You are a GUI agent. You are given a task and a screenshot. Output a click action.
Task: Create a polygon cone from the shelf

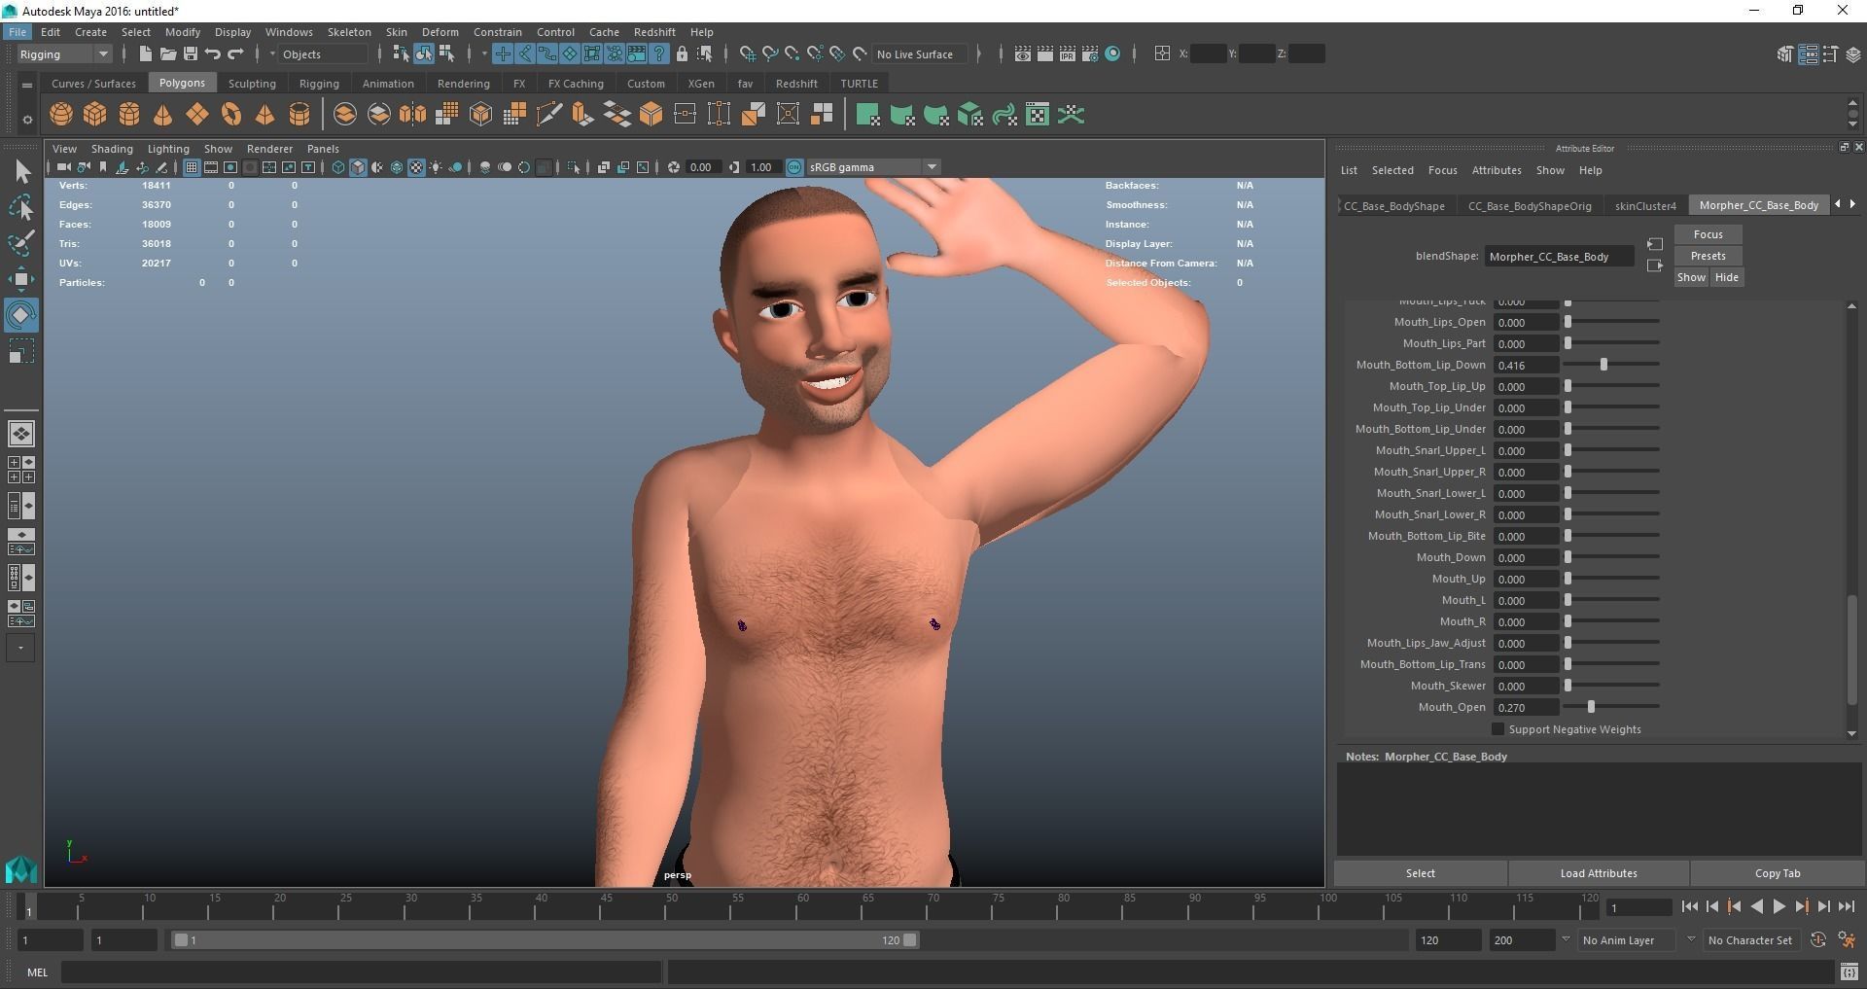click(163, 115)
